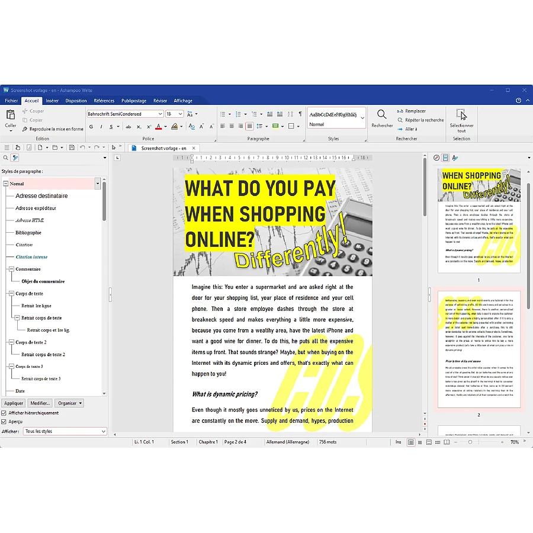Justify the paragraph text
533x533 pixels.
[249, 127]
